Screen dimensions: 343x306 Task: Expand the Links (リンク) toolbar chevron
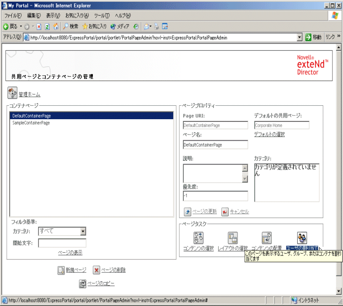[339, 36]
